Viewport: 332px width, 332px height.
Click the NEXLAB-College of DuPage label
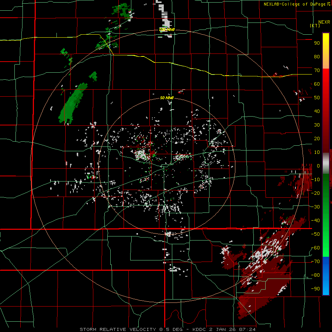click(295, 4)
